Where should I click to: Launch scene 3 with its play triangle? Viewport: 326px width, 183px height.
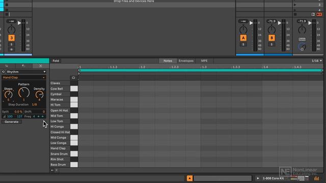click(295, 5)
